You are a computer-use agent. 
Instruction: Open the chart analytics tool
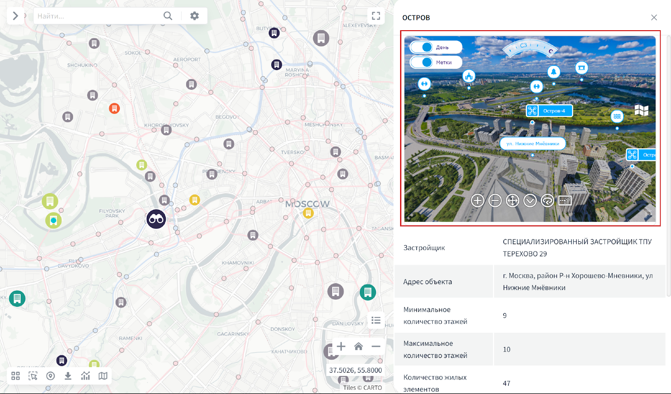pos(86,376)
